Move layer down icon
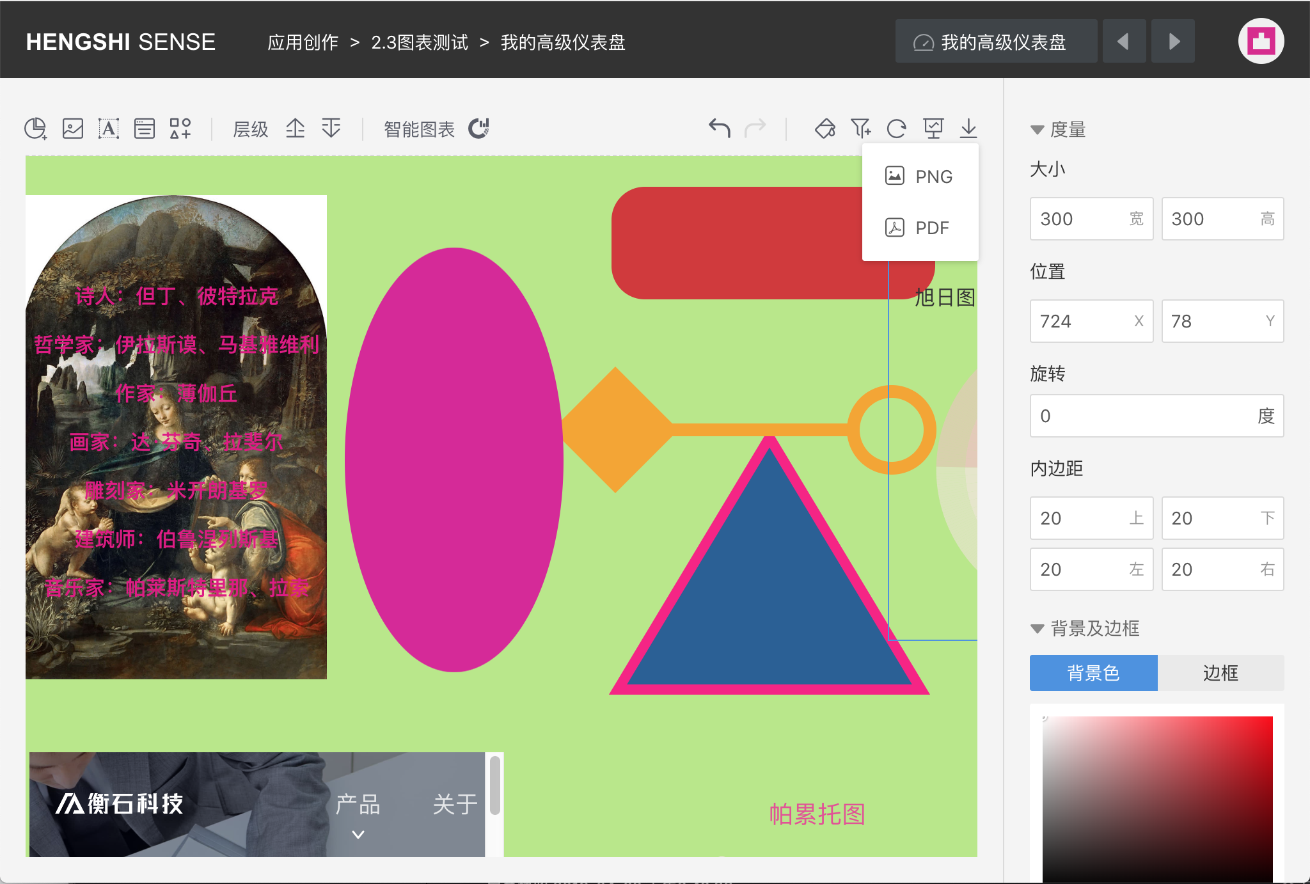This screenshot has width=1310, height=884. 331,129
